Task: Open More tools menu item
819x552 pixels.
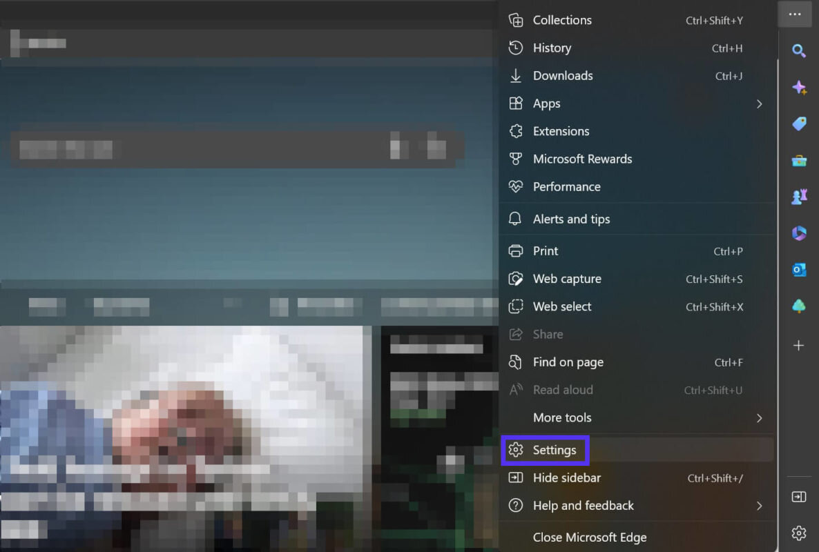Action: tap(636, 417)
